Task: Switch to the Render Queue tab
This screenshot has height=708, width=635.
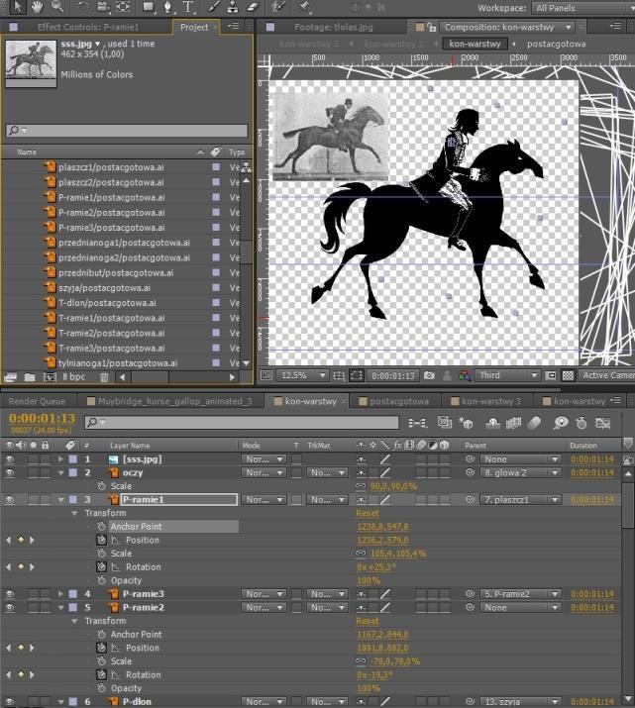Action: pos(37,401)
